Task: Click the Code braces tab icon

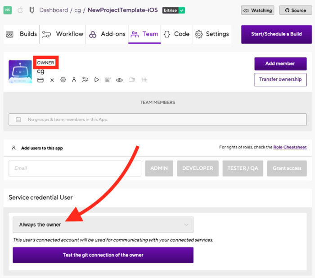Action: 167,34
